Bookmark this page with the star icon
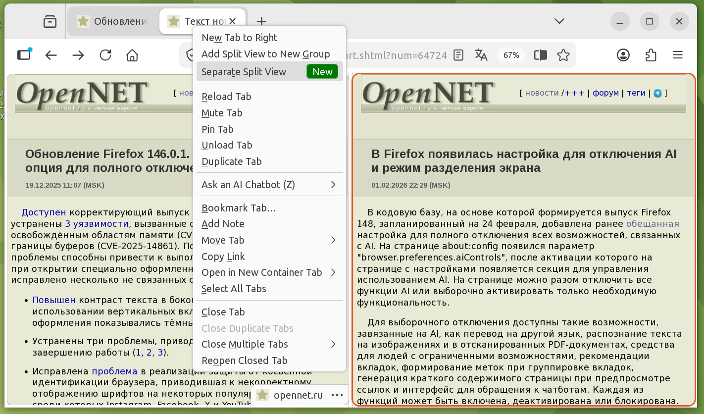 click(563, 55)
